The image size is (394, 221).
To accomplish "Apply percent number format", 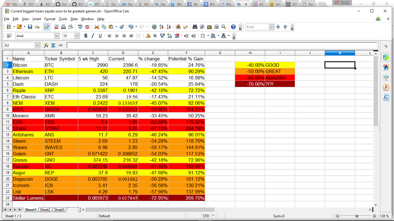I will click(155, 36).
